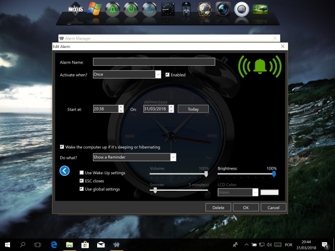Open the date picker calendar dropdown

tap(171, 109)
